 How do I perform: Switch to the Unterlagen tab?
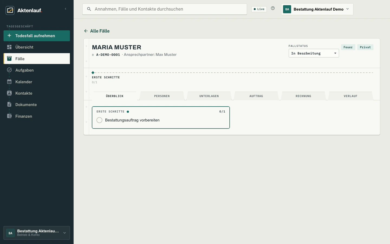pos(209,96)
